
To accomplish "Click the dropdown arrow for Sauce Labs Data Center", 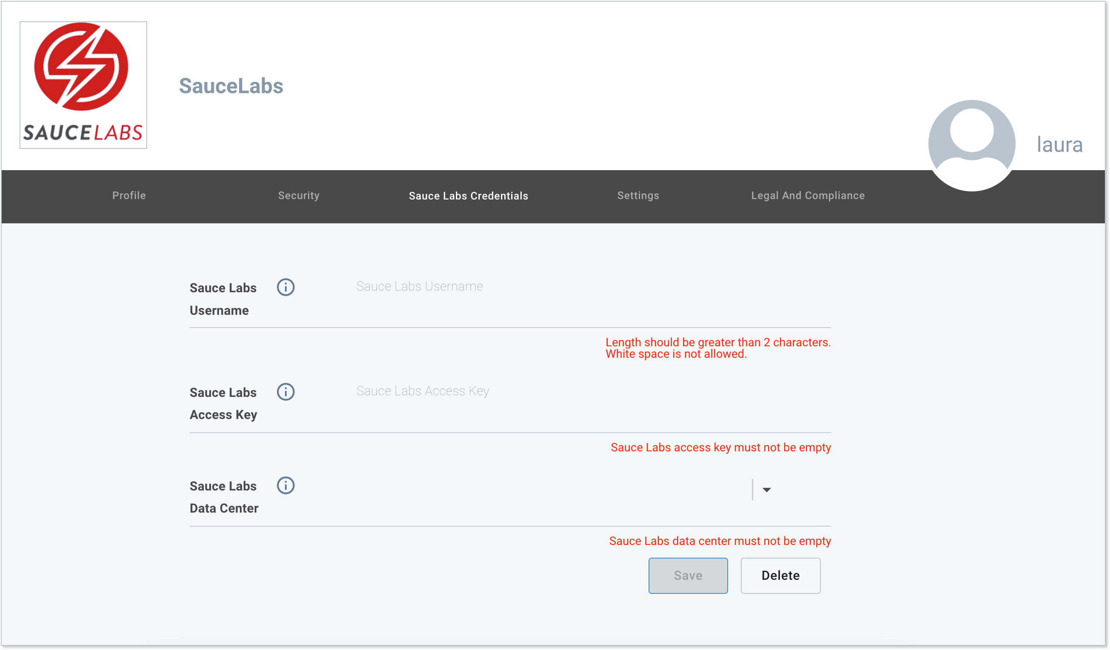I will coord(766,489).
